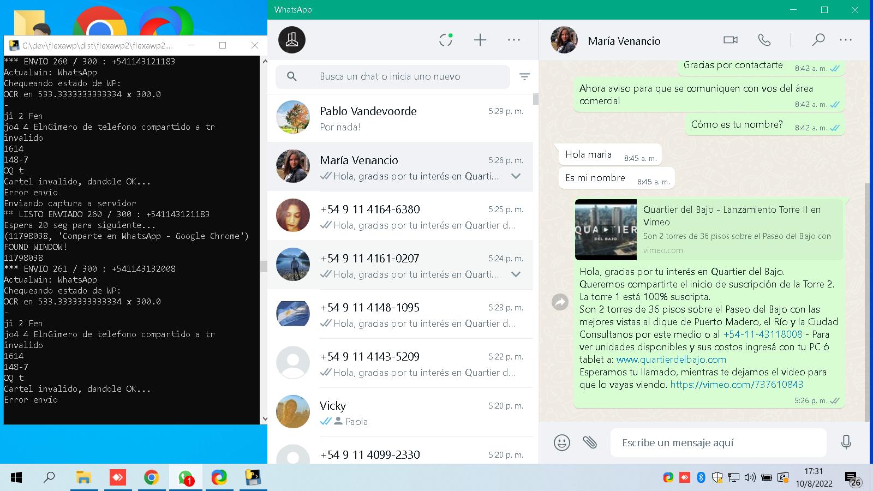Open Windows Start menu
Image resolution: width=873 pixels, height=491 pixels.
click(16, 478)
